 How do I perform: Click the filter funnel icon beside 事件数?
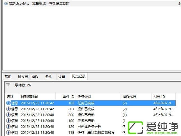coord(8,85)
